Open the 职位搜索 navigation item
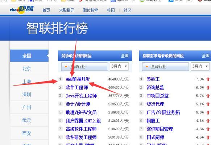The image size is (211, 145). coord(91,10)
